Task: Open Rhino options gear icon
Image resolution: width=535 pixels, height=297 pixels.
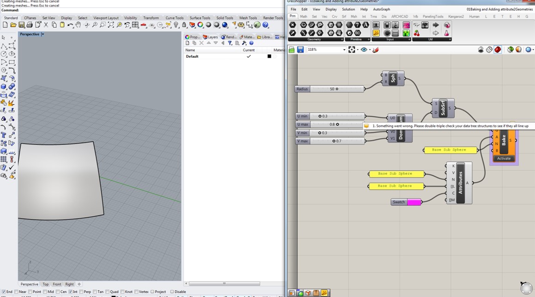Action: 241,25
